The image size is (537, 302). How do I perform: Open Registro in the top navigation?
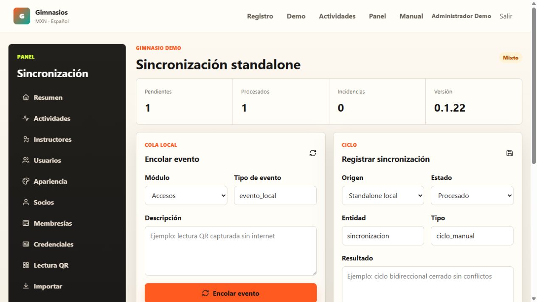[x=260, y=16]
